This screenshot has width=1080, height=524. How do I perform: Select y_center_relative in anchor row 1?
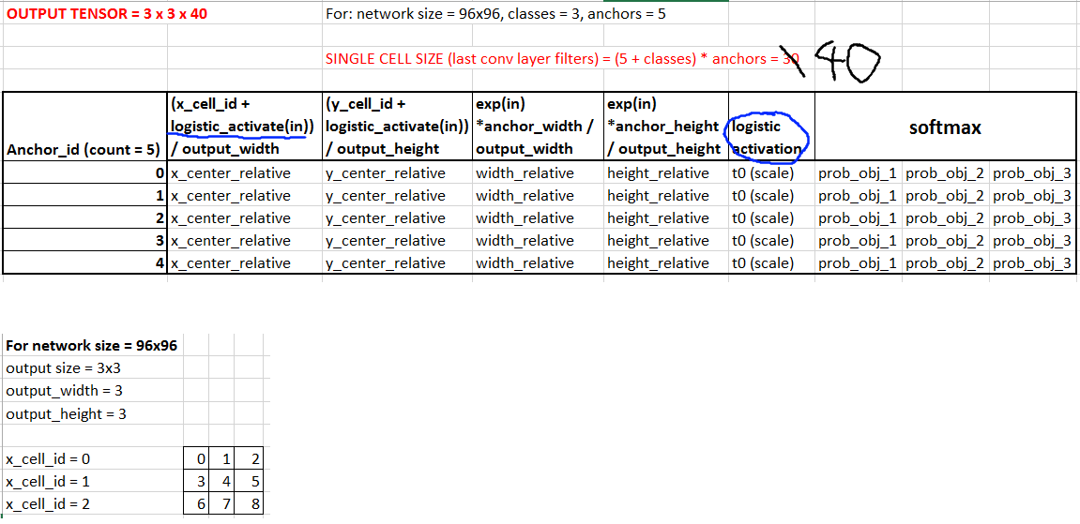click(397, 196)
